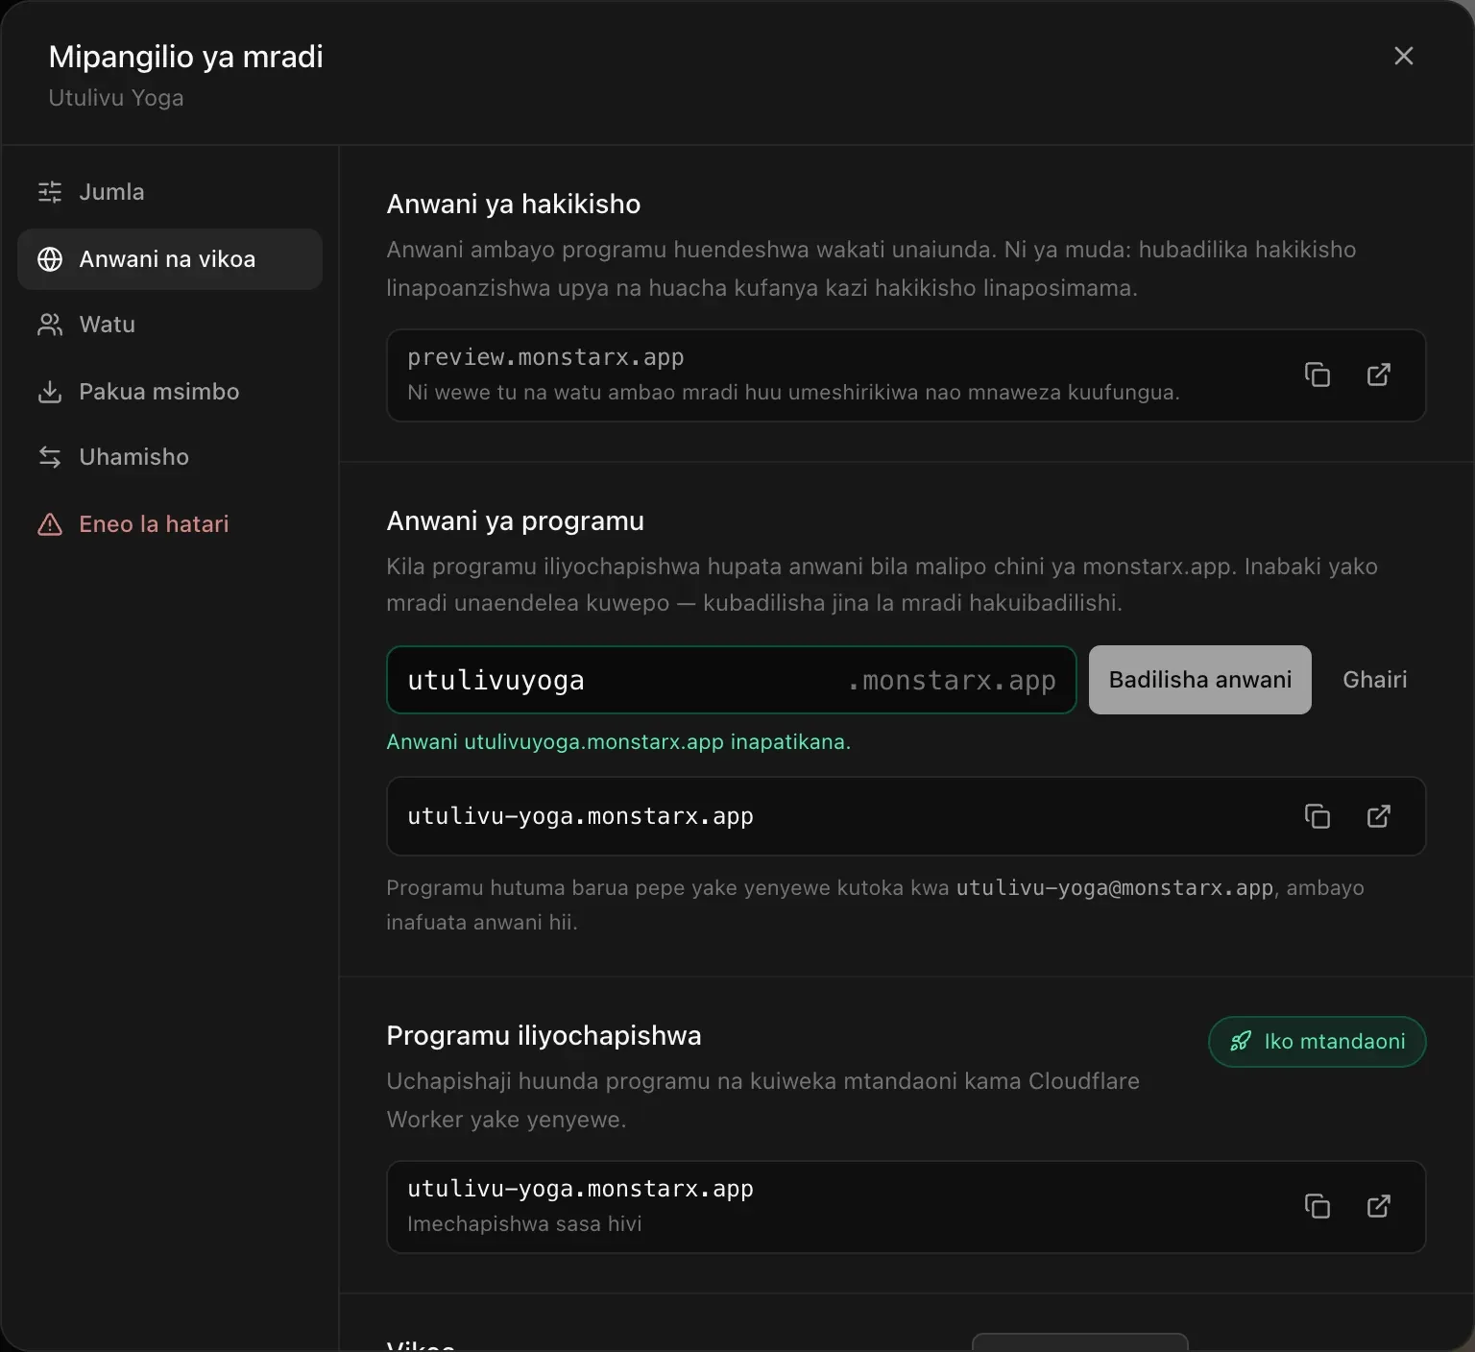Open Pakua msimbo from the sidebar
1475x1352 pixels.
pos(170,392)
